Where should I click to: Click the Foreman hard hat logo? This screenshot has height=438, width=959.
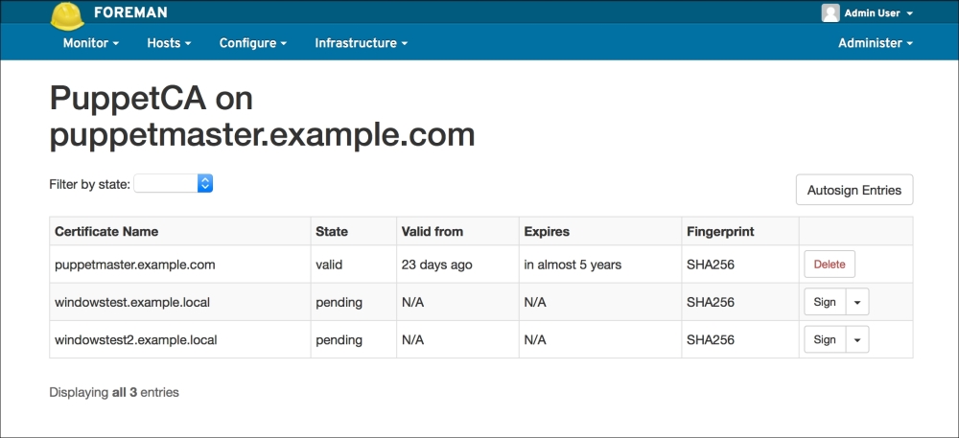[66, 15]
